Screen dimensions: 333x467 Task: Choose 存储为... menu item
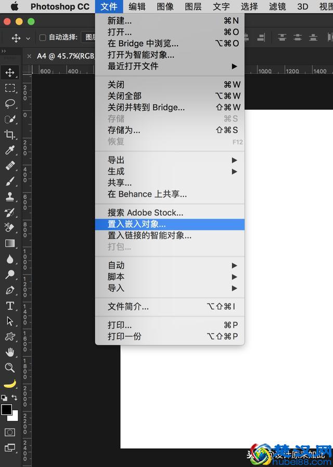click(170, 130)
